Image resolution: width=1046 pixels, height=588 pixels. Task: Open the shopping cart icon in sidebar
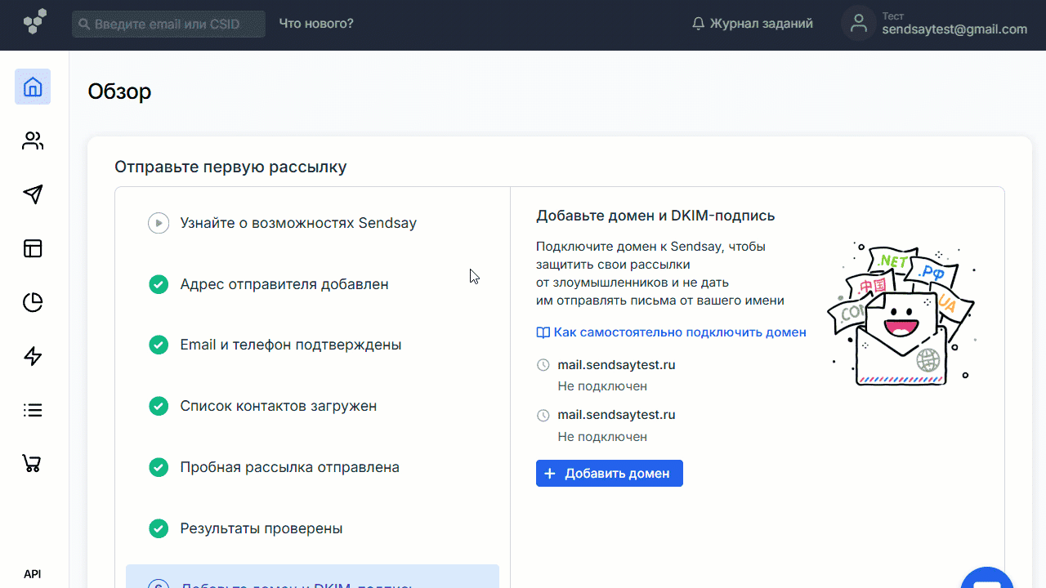33,464
